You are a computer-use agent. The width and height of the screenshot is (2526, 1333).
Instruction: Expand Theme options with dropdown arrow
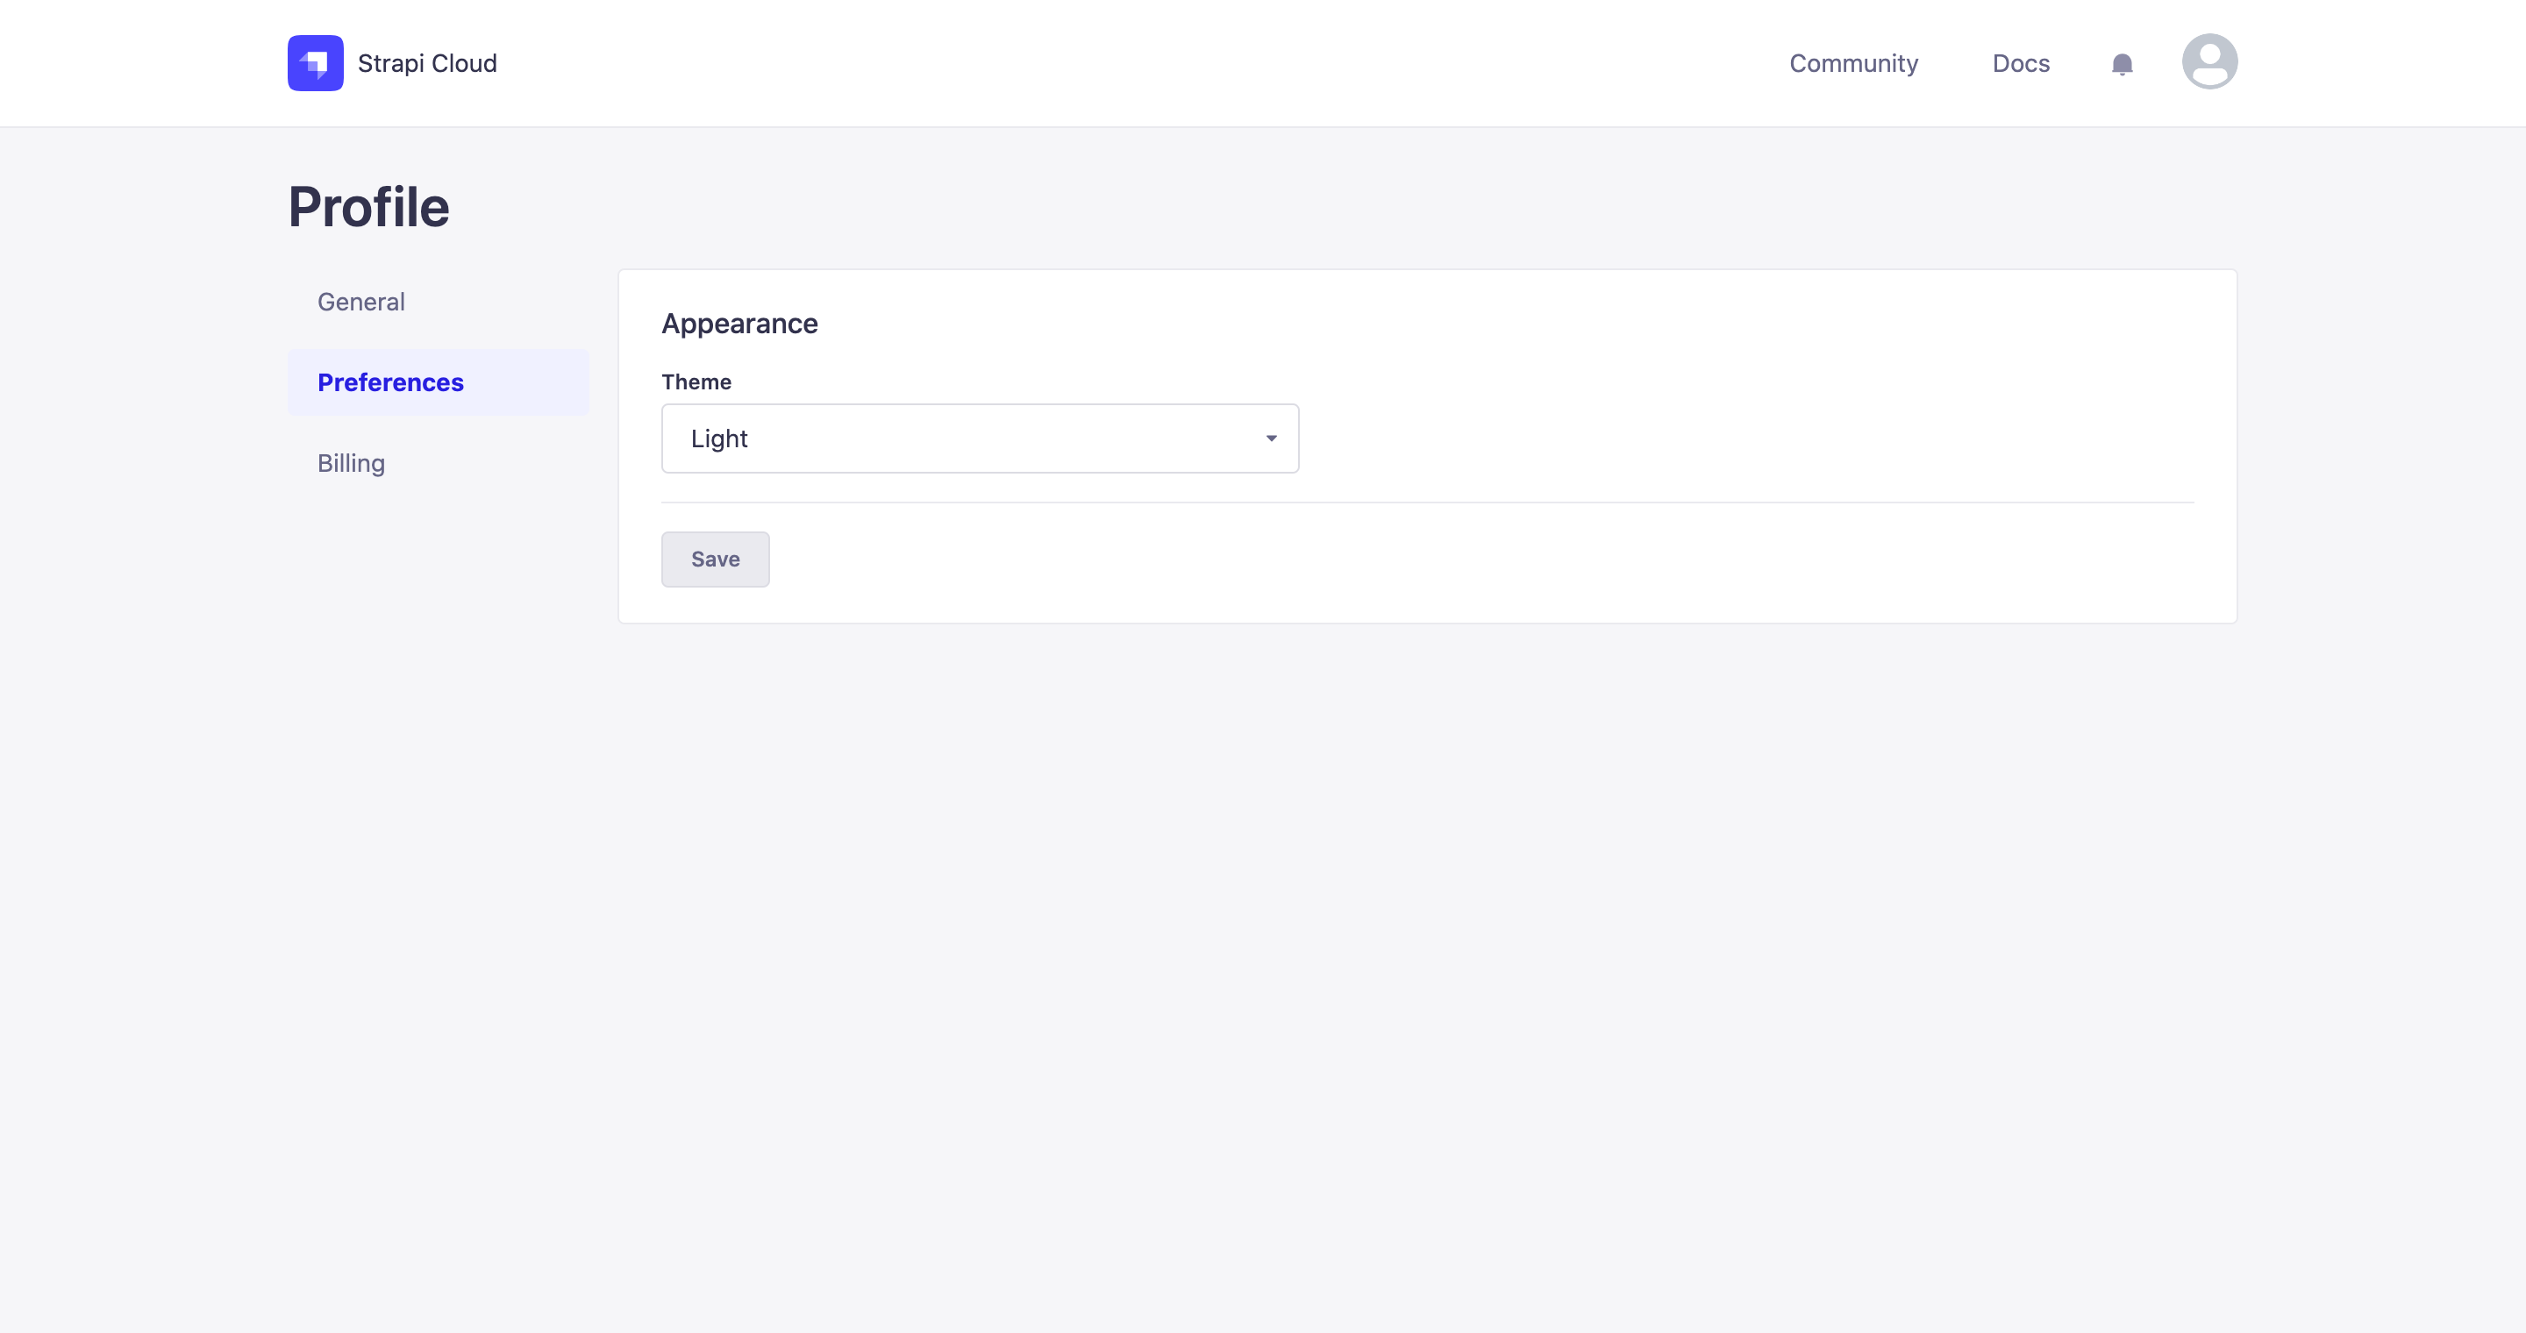(x=1272, y=438)
